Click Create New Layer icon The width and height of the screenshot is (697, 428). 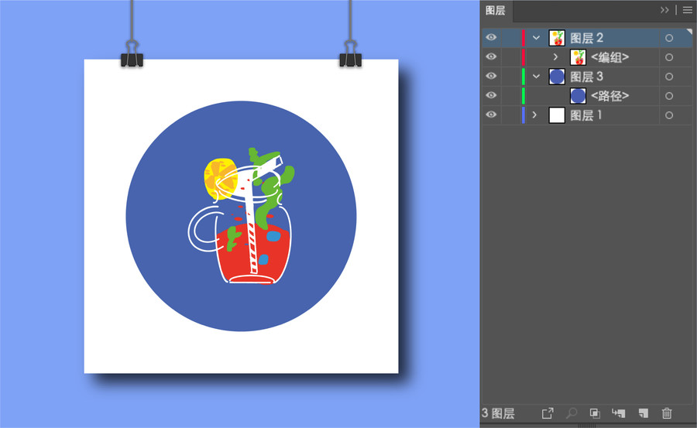tap(644, 413)
